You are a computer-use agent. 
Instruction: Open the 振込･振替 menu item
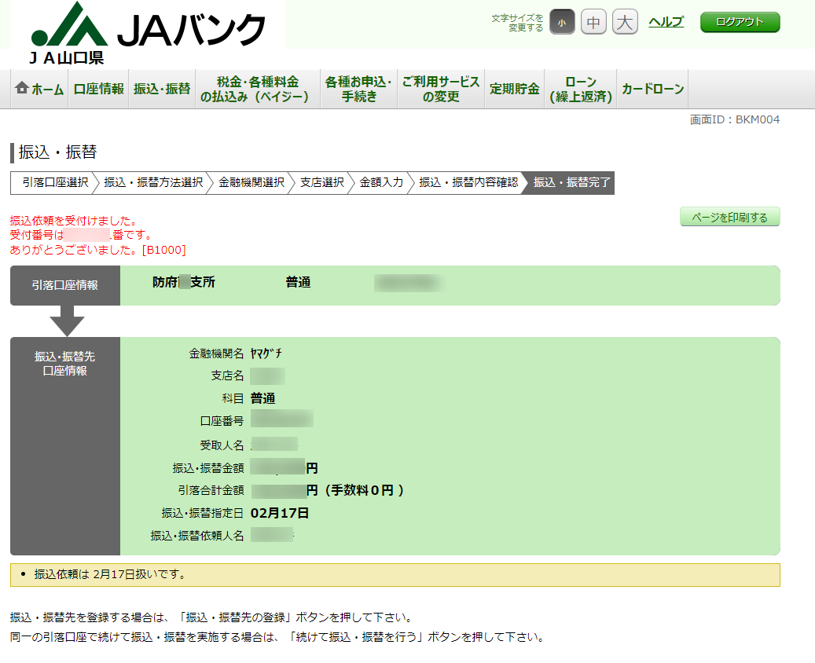pyautogui.click(x=162, y=89)
